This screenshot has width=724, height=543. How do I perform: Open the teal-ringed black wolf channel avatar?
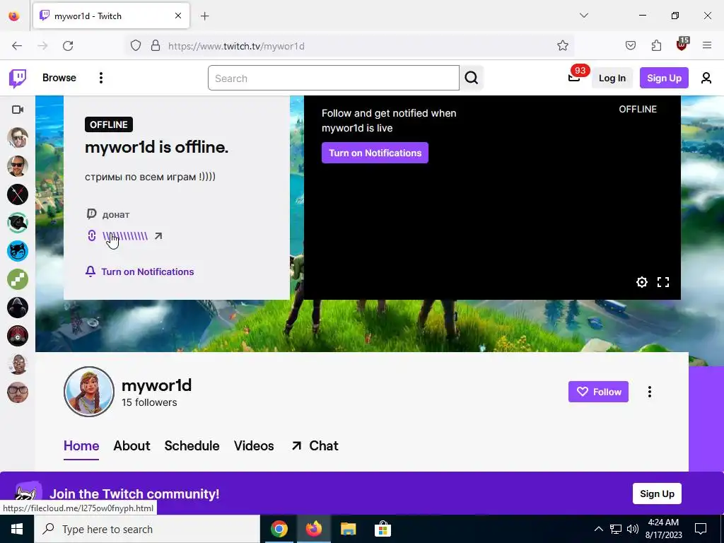point(18,223)
